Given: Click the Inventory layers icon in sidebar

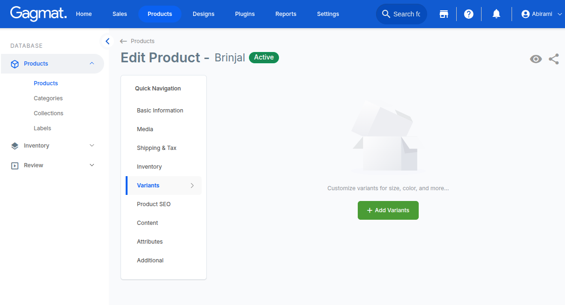Looking at the screenshot, I should 15,146.
